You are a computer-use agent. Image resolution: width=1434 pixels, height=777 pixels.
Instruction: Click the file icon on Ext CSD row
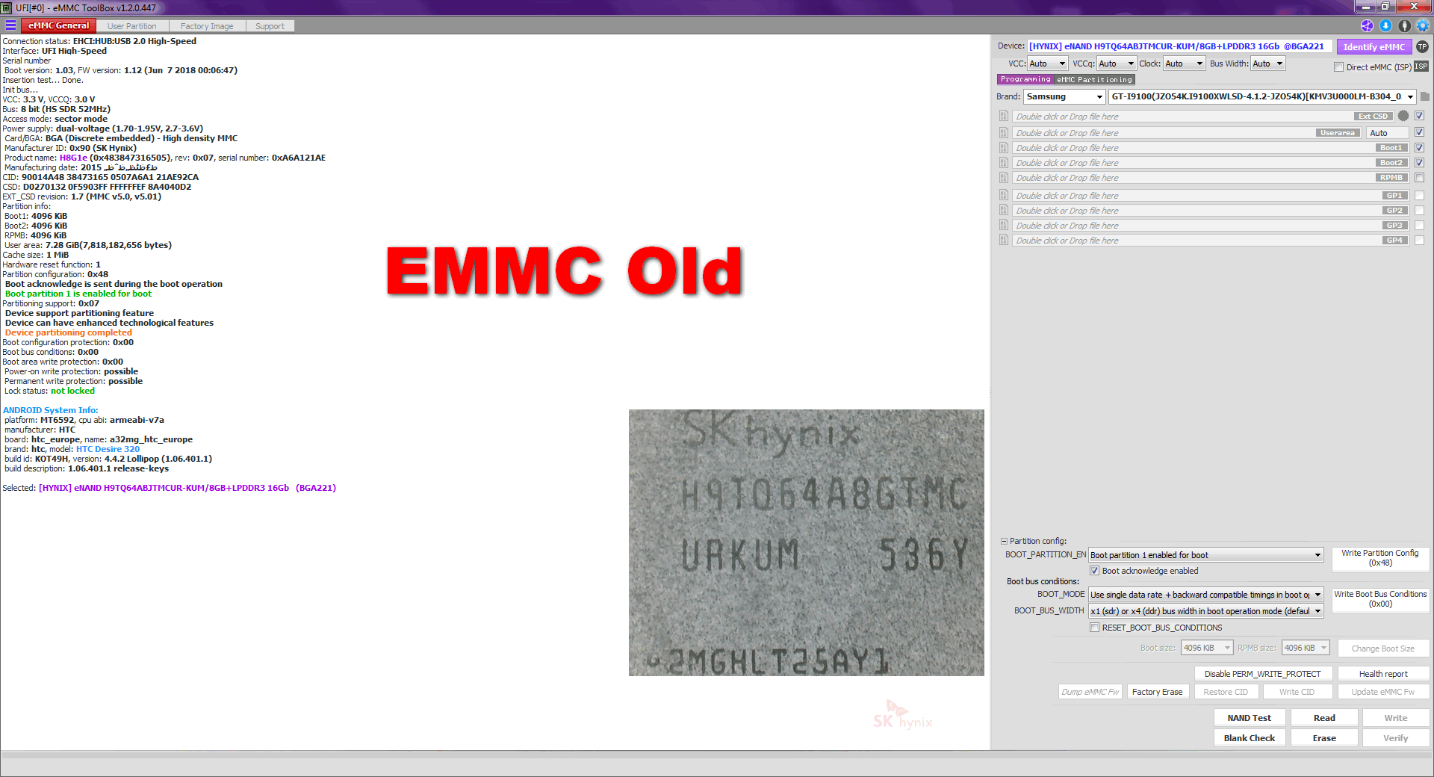tap(1004, 116)
